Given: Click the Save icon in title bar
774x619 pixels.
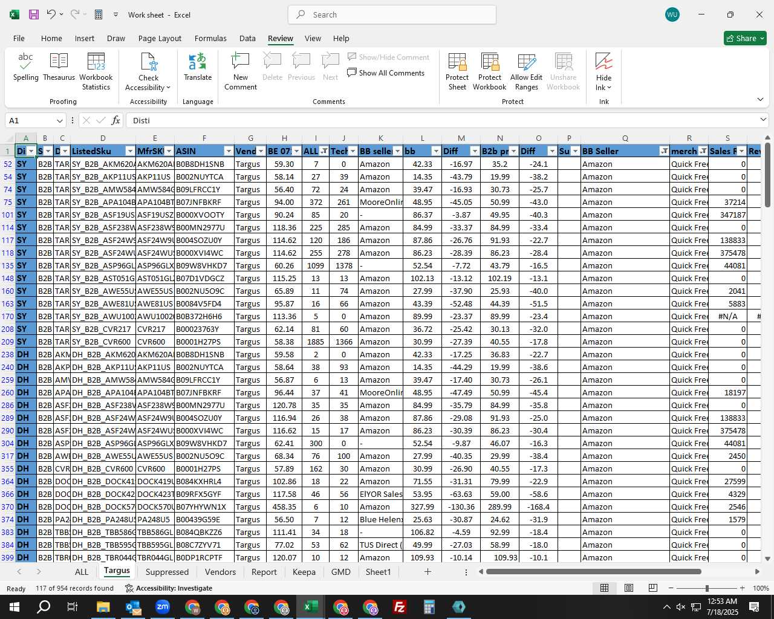Looking at the screenshot, I should point(34,15).
